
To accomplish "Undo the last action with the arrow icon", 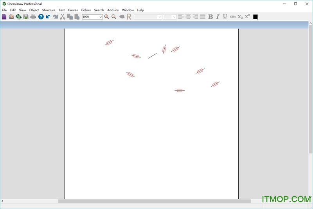I will (x=48, y=17).
